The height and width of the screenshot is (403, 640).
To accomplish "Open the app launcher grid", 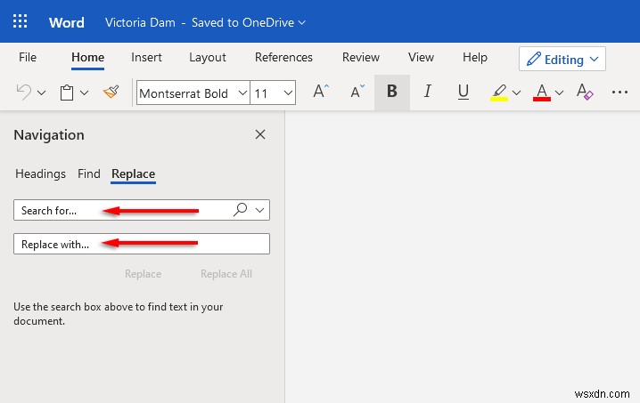I will (x=20, y=21).
